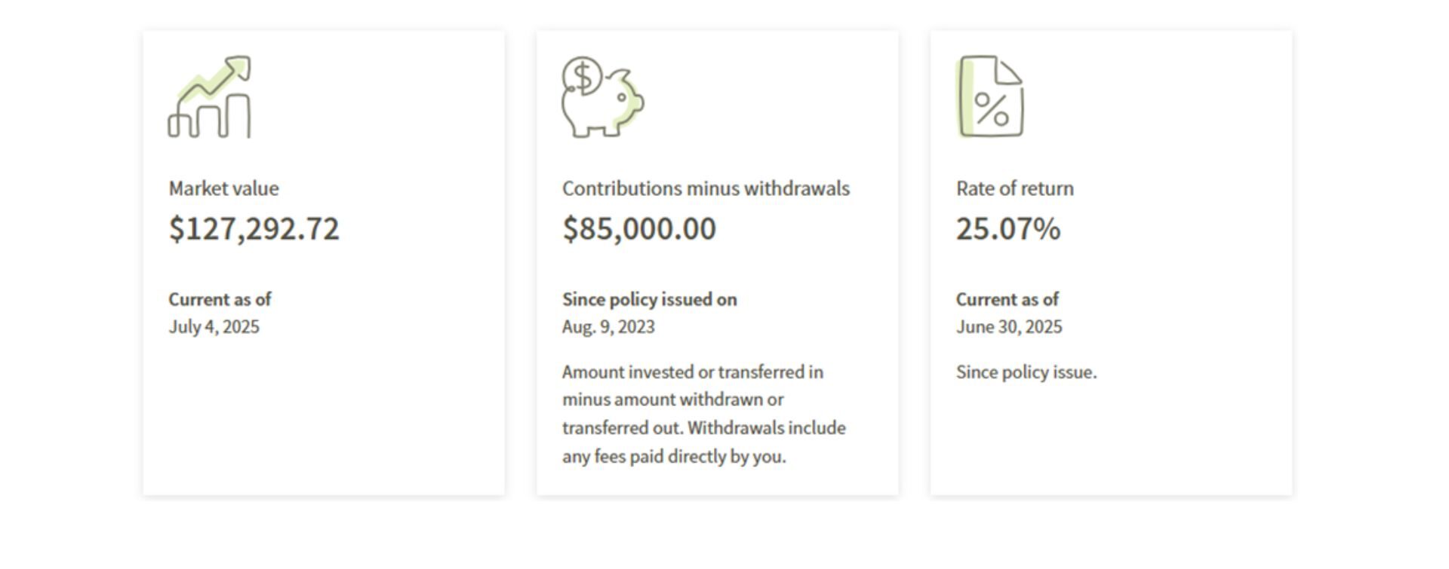Viewport: 1449px width, 569px height.
Task: Click the 25.07% rate value
Action: tap(1008, 228)
